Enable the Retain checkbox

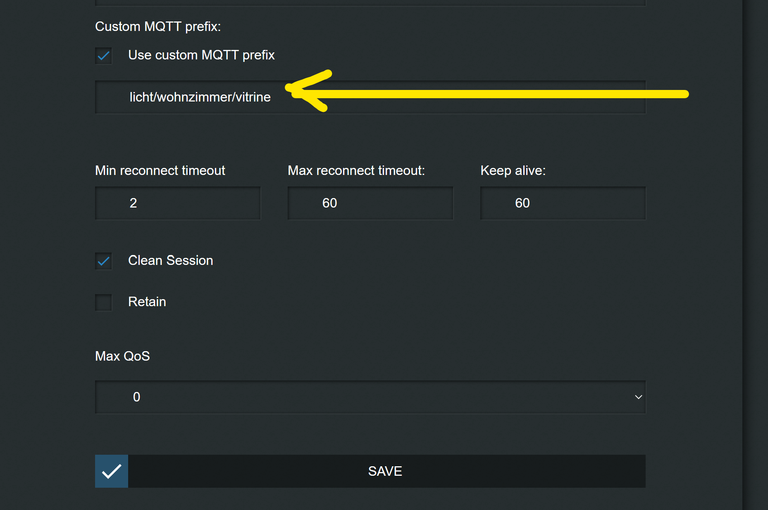click(103, 302)
